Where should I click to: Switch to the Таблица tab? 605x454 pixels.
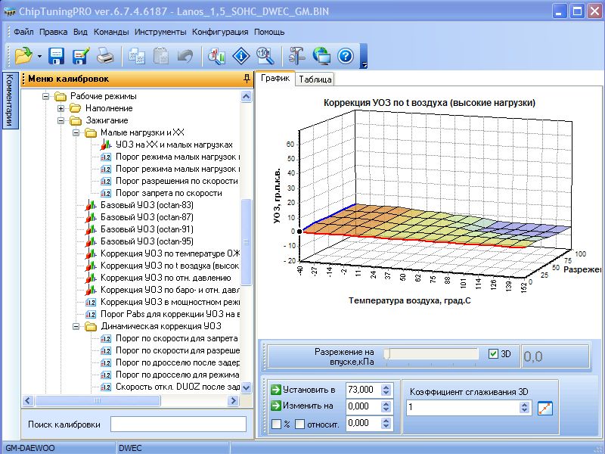315,79
